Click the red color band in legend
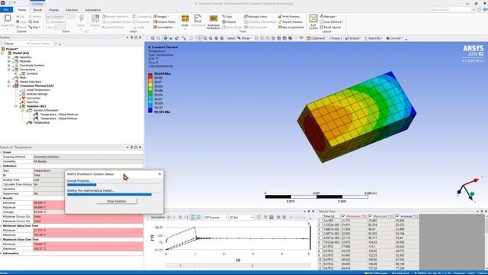 [150, 76]
